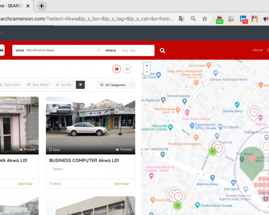Screen dimensions: 269x215
Task: Toggle the Open Now filter
Action: (x=11, y=85)
